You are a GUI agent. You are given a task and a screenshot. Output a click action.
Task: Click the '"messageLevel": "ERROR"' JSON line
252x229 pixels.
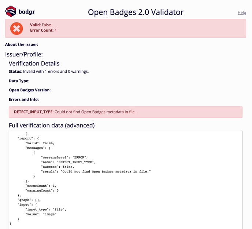click(64, 157)
